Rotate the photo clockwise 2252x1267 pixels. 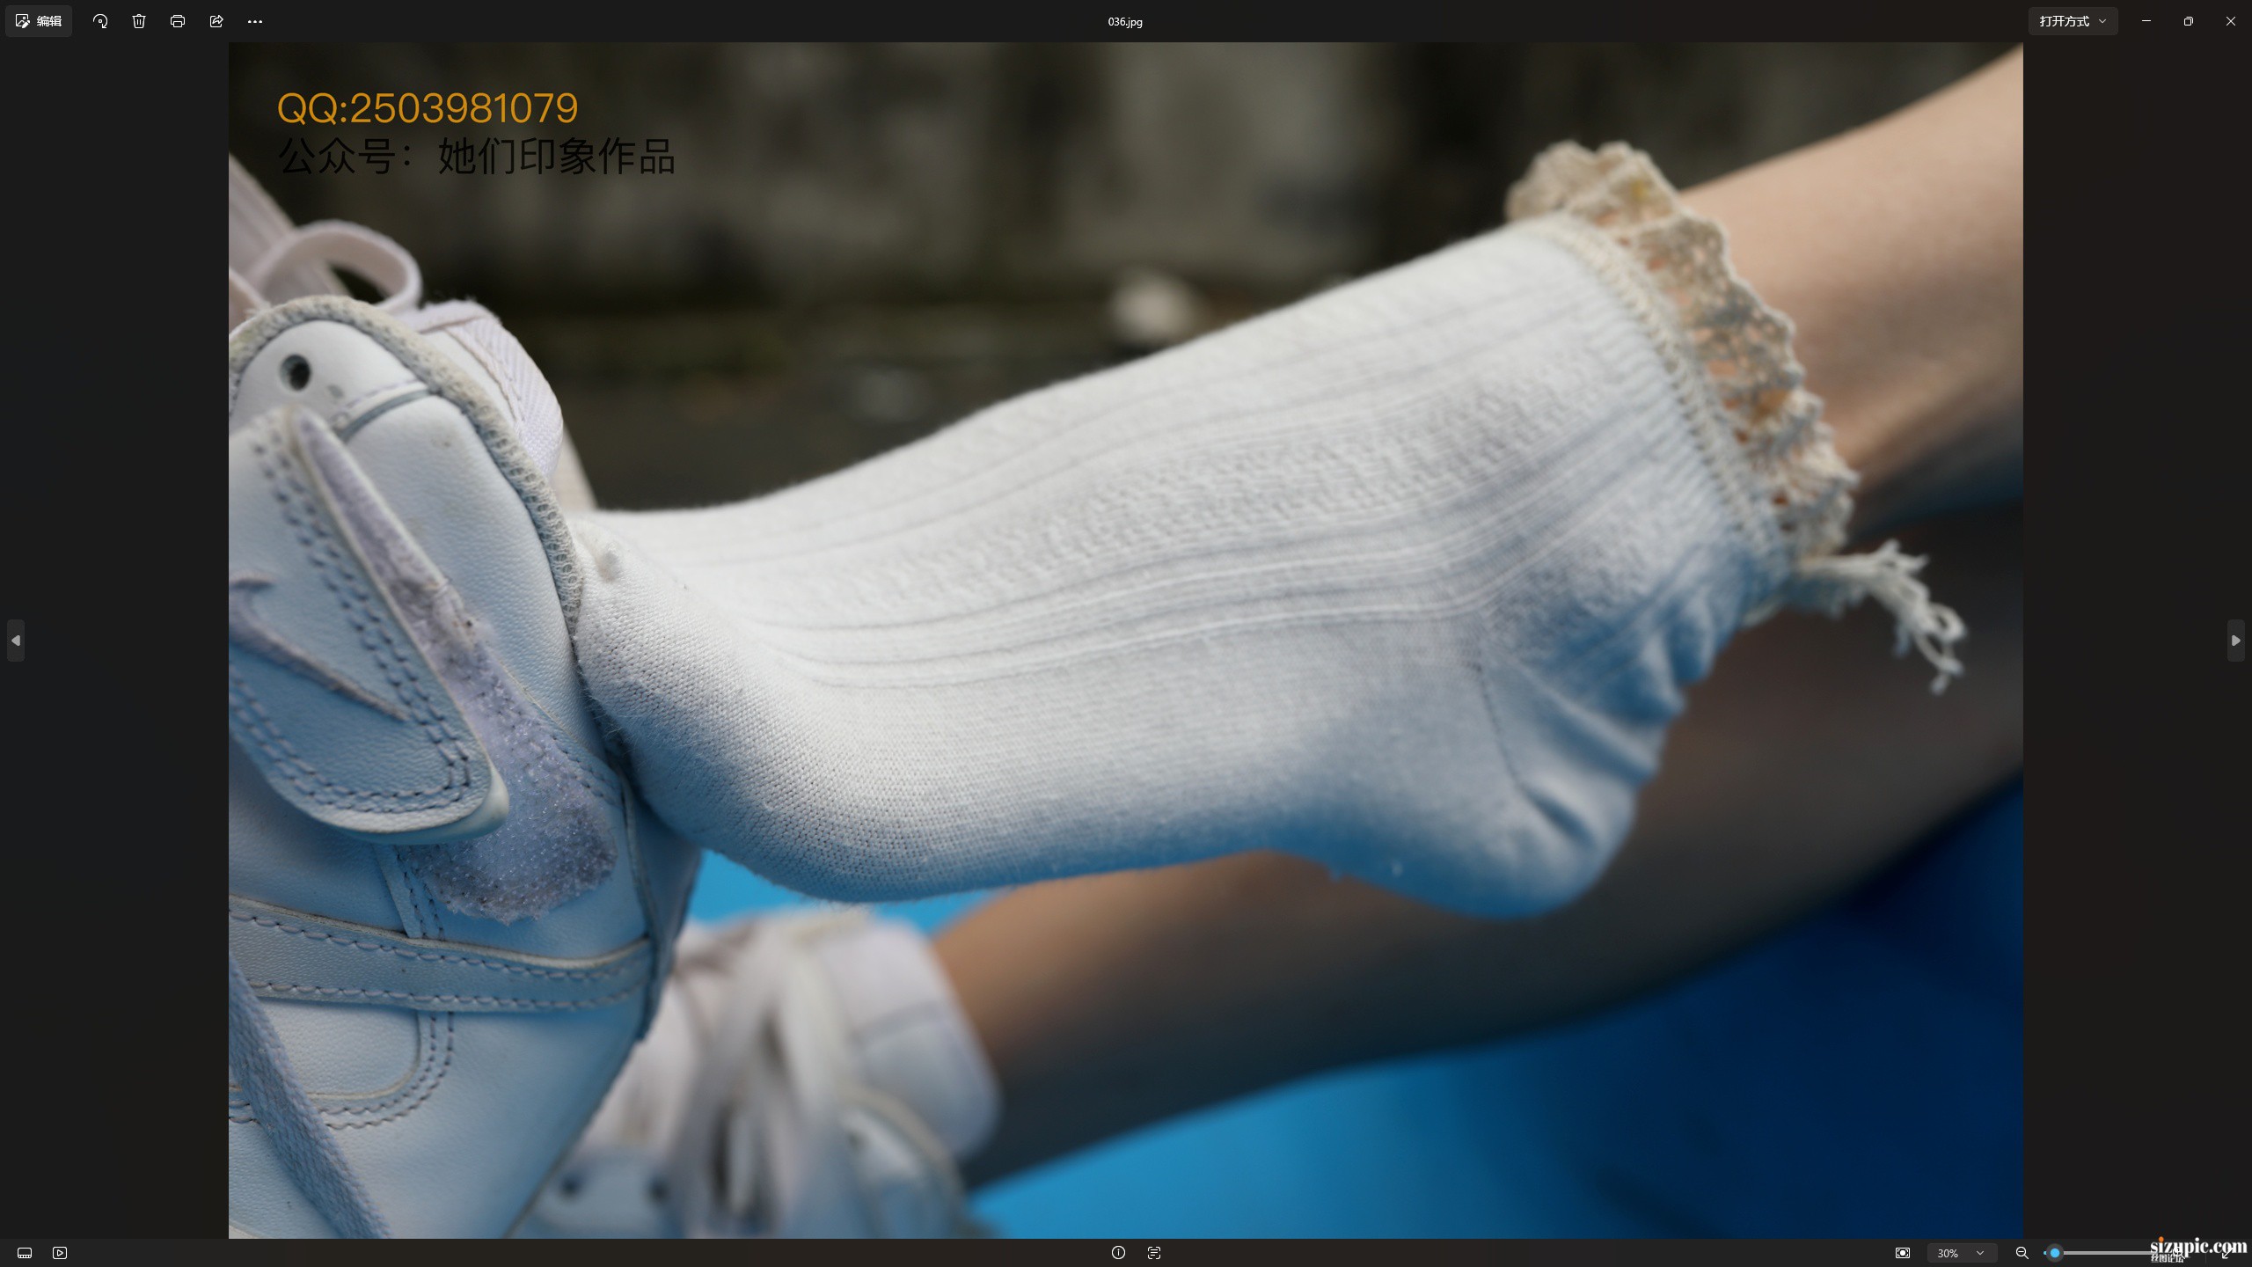[100, 21]
